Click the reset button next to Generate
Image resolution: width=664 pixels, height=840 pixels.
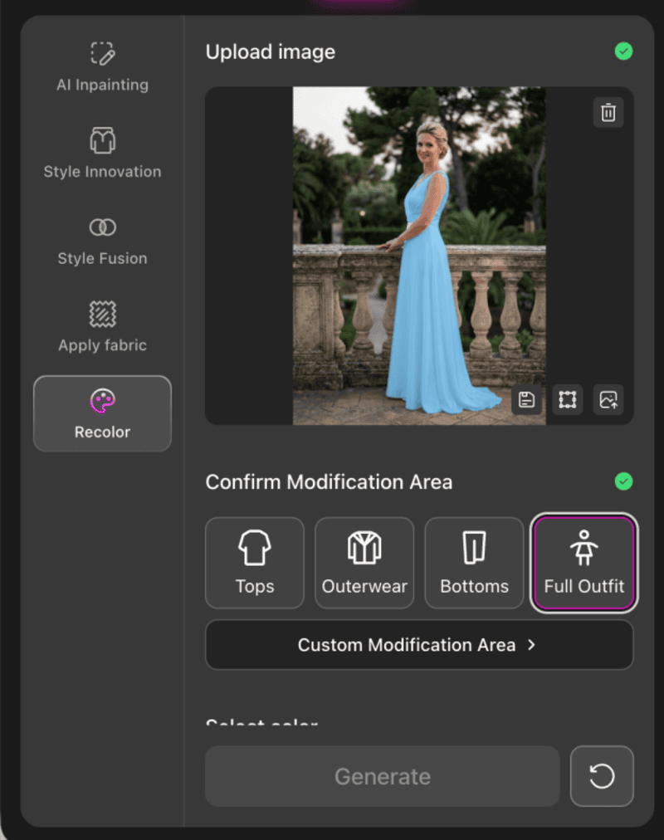click(602, 776)
